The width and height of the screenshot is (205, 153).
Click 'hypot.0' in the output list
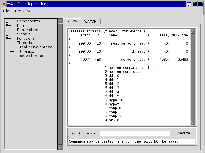pos(116,100)
